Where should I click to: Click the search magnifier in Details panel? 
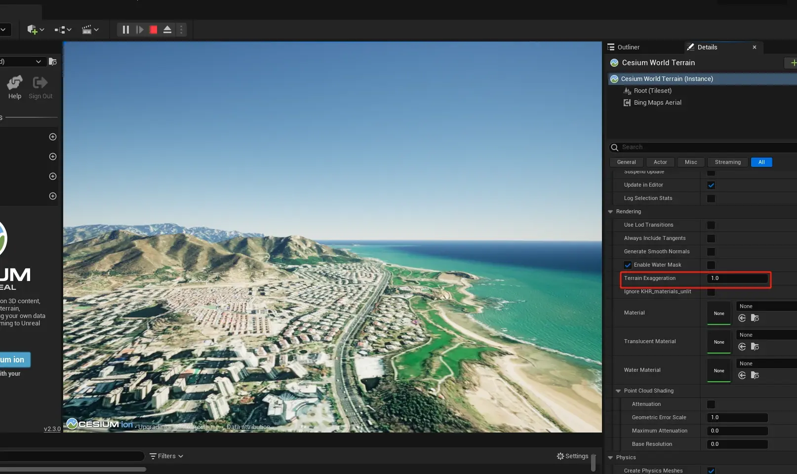point(615,147)
